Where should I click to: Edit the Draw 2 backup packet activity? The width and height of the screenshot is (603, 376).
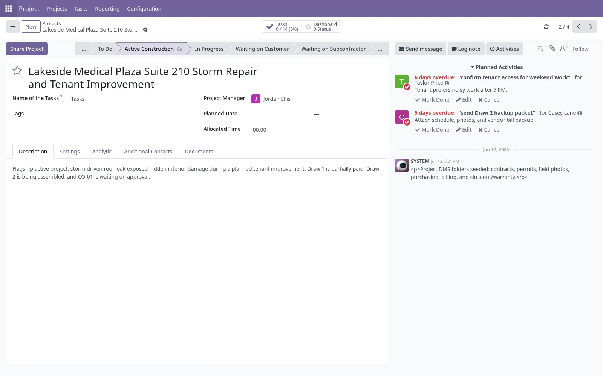point(464,130)
